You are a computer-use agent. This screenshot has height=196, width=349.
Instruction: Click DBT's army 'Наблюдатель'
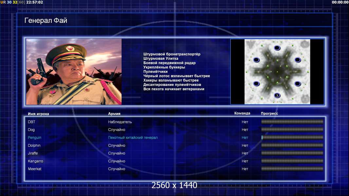(x=120, y=122)
